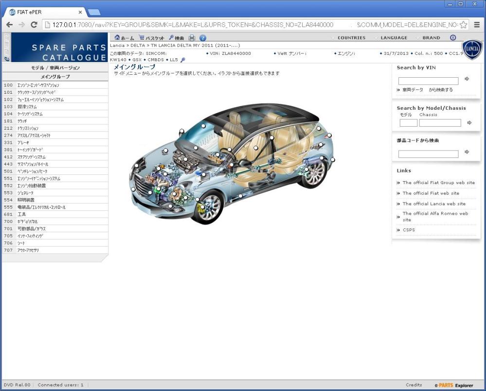Viewport: 486px width, 391px height.
Task: Open group 707 outer accessory row
Action: (55, 250)
